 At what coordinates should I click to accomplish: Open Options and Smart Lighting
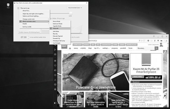pos(34,16)
